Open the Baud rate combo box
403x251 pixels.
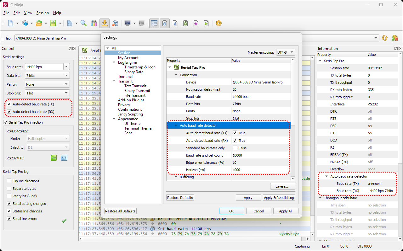click(66, 67)
